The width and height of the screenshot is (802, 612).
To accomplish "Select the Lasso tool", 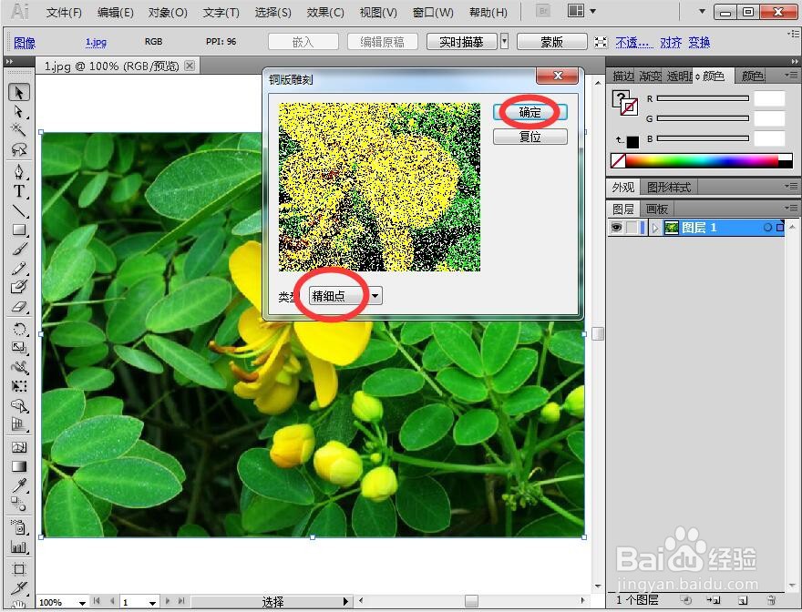I will (19, 148).
